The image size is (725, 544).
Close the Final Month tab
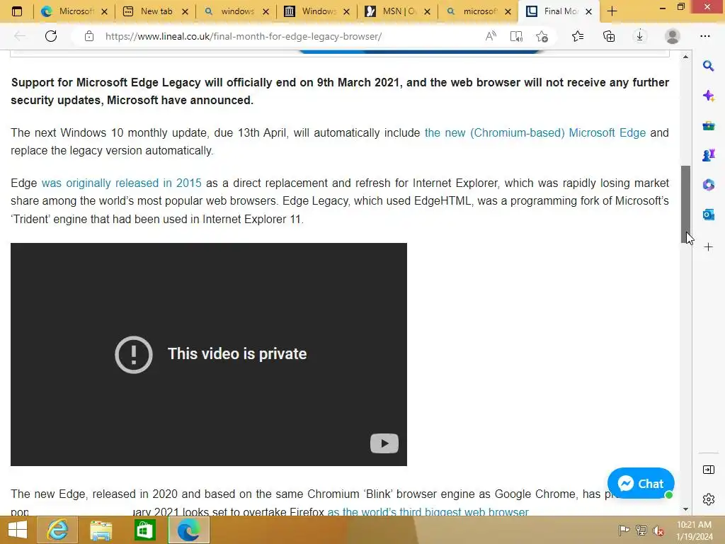(588, 11)
